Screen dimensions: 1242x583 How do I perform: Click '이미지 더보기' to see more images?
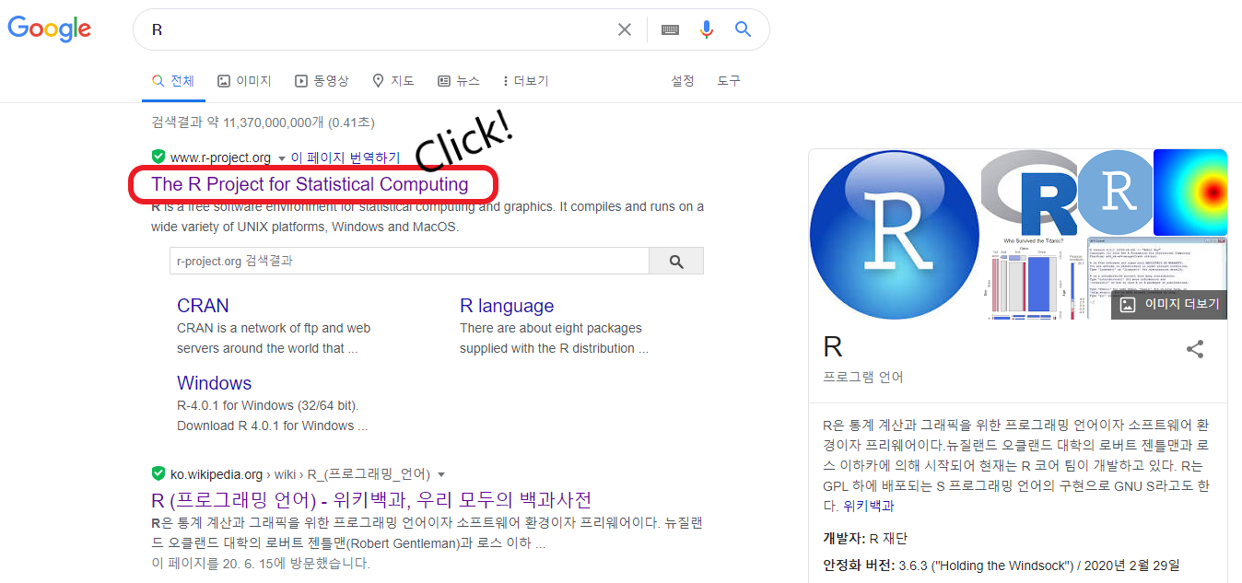(1169, 304)
